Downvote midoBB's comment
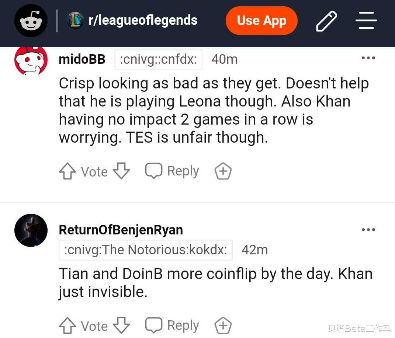Screen dimensions: 395x338 point(121,171)
